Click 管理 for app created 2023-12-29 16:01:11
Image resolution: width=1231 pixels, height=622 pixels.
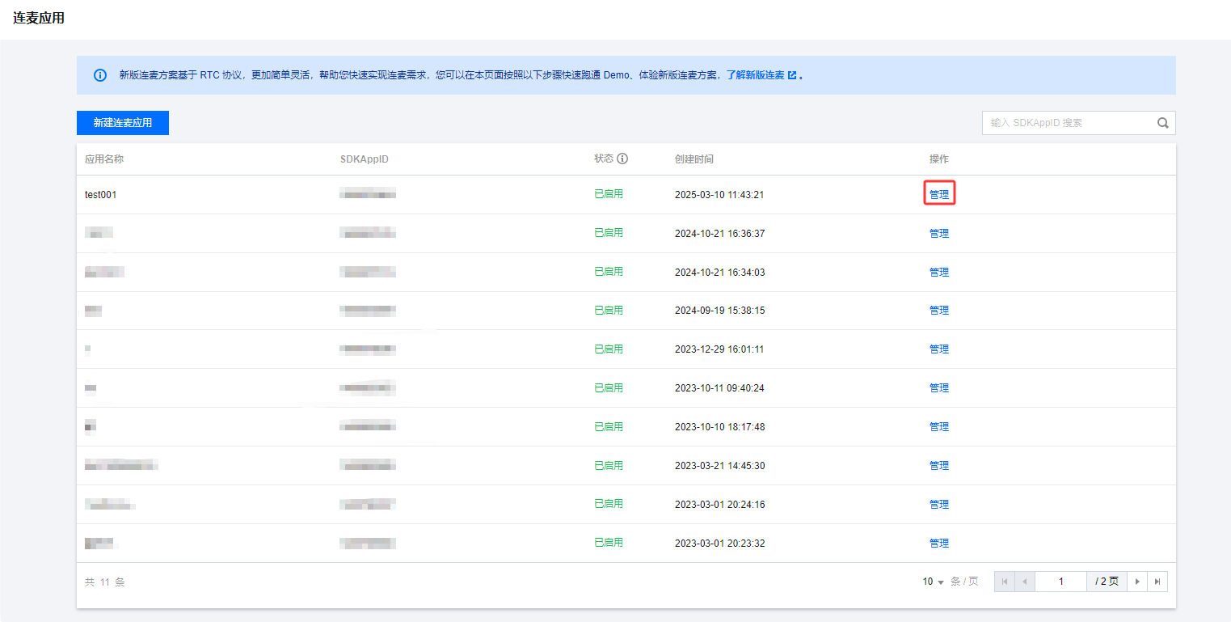point(939,349)
